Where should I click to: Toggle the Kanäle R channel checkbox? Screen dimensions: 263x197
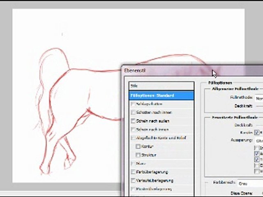pyautogui.click(x=257, y=133)
